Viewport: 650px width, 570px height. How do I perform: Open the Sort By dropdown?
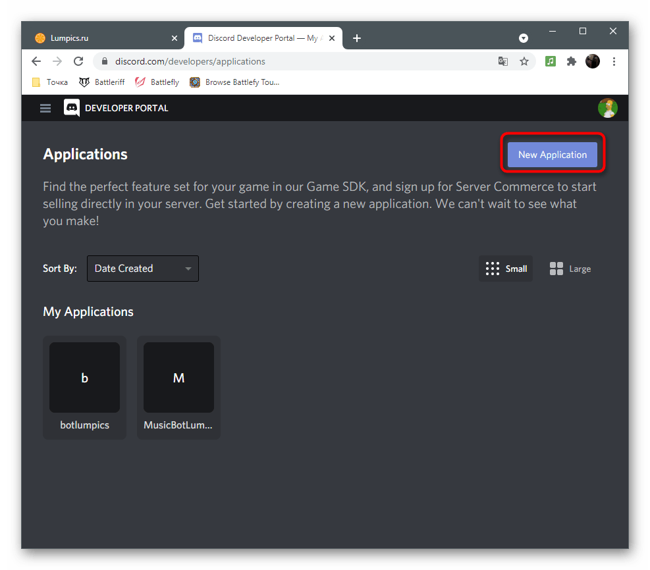pos(142,269)
